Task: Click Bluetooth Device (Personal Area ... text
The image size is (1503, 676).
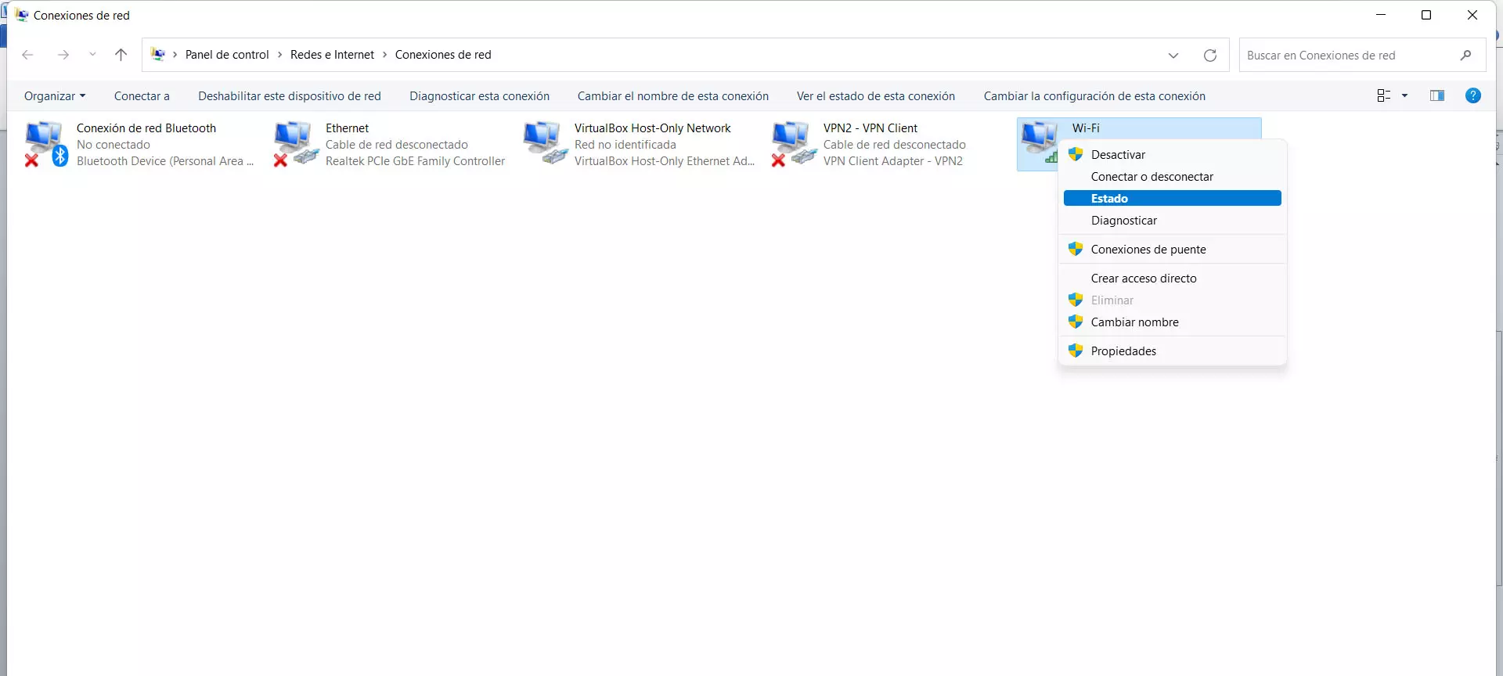Action: (x=165, y=161)
